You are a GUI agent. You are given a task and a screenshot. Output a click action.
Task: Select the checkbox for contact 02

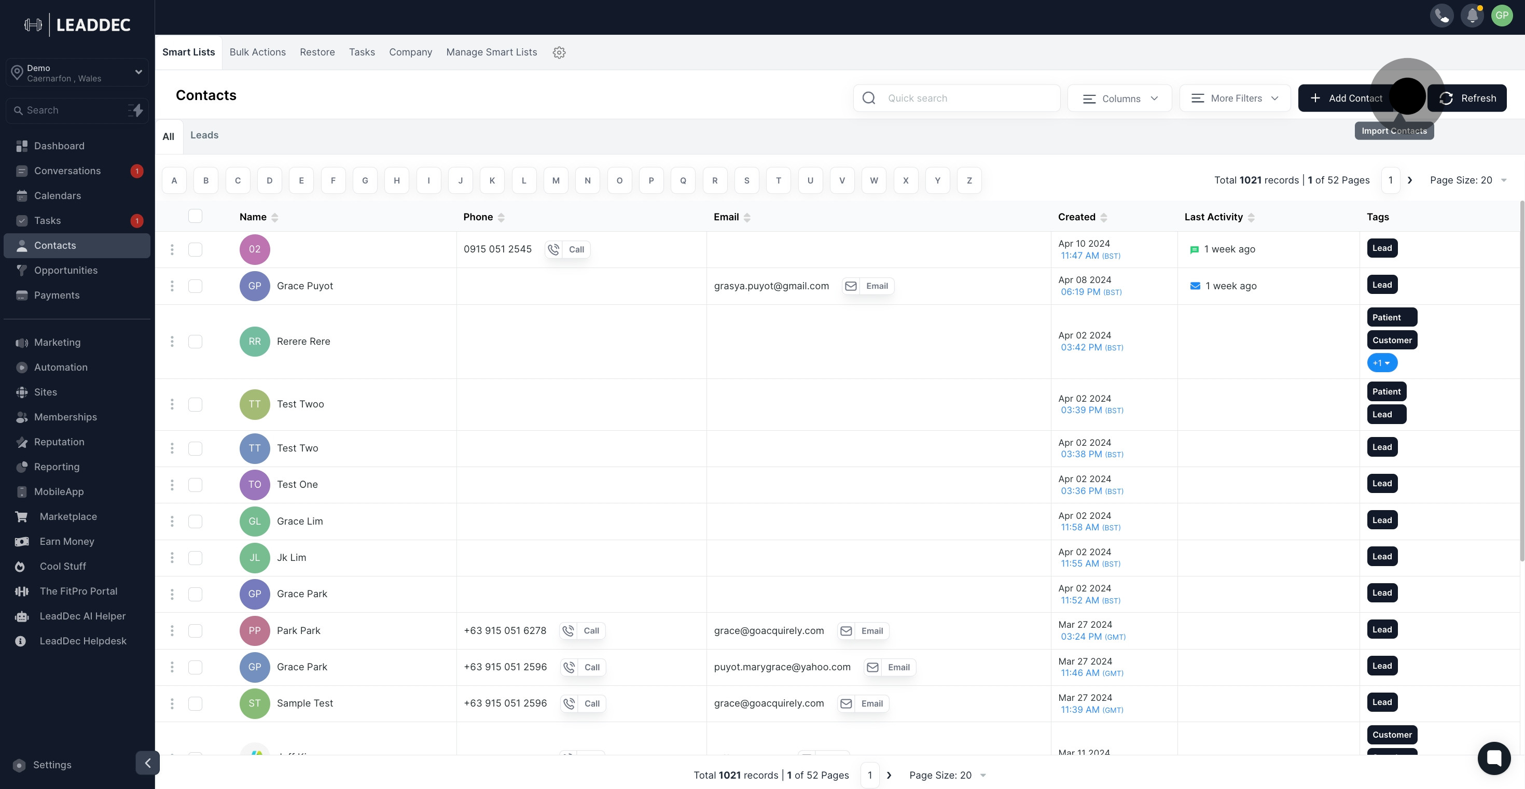click(x=196, y=249)
